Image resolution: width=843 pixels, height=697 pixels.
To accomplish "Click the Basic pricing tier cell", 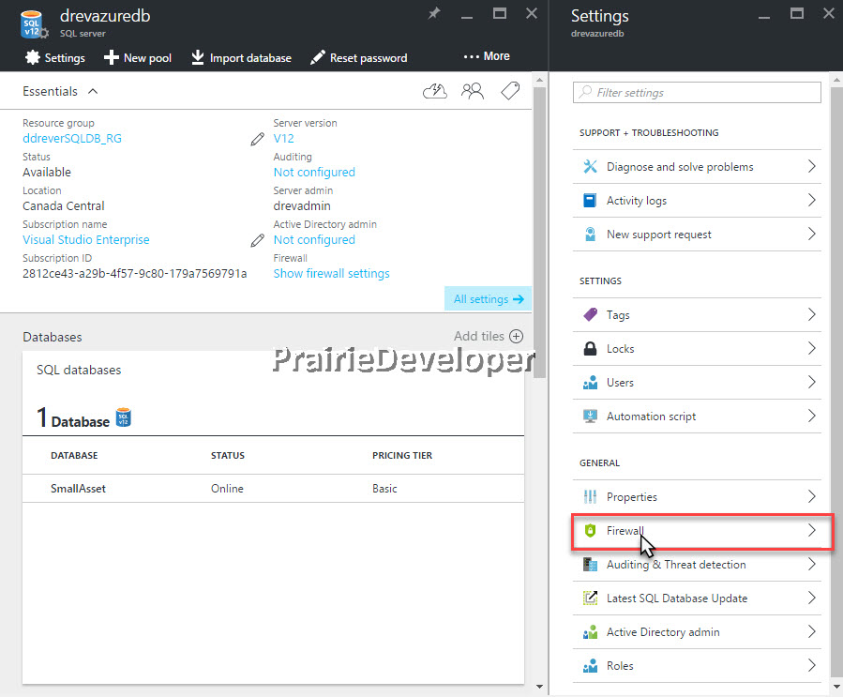I will coord(384,489).
